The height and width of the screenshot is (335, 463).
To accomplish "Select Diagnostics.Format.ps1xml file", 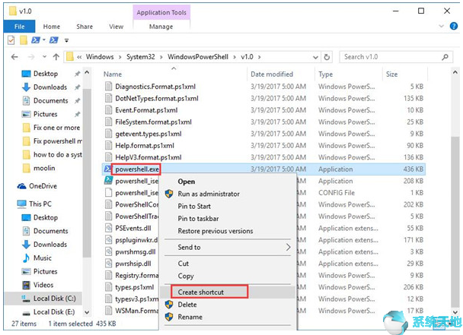I will coord(155,87).
